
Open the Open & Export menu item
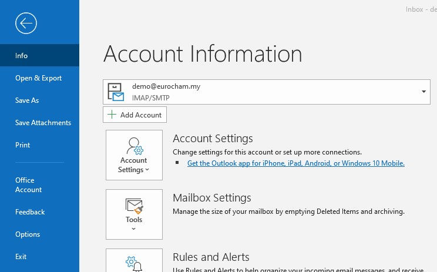pos(39,78)
